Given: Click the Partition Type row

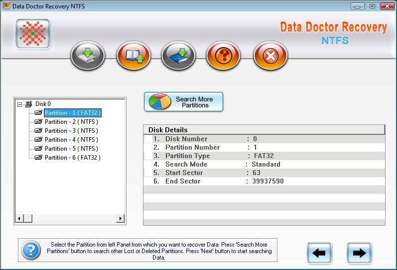Looking at the screenshot, I should pos(264,156).
